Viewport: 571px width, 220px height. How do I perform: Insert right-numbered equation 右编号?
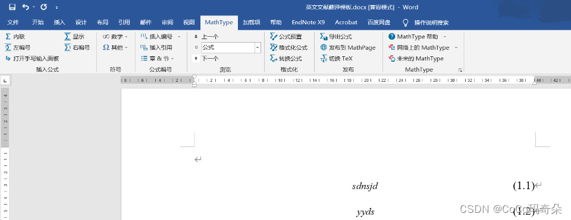(77, 47)
